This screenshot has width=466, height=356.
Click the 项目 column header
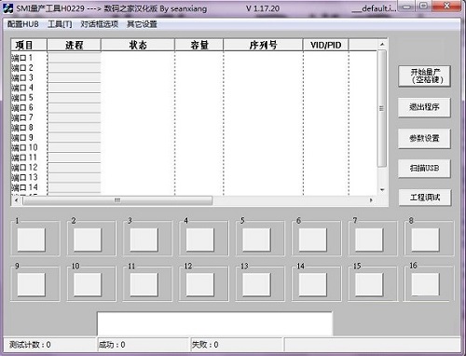tap(29, 45)
